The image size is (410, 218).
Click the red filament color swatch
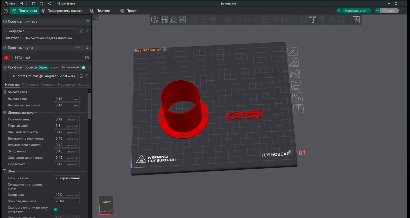pos(6,58)
